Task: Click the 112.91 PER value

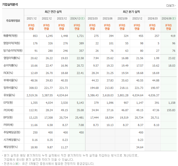Action: point(33,110)
